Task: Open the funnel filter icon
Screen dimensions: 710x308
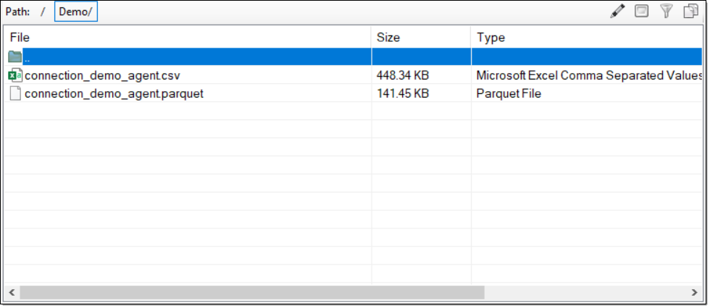Action: tap(666, 12)
